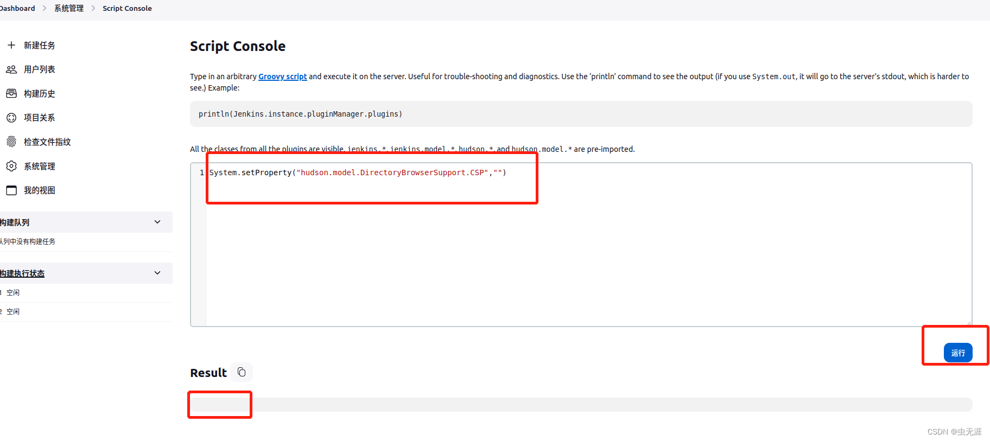Click the Result heading

pyautogui.click(x=208, y=373)
